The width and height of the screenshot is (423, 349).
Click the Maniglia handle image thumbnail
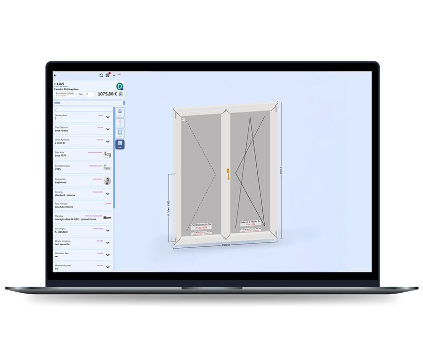click(107, 217)
